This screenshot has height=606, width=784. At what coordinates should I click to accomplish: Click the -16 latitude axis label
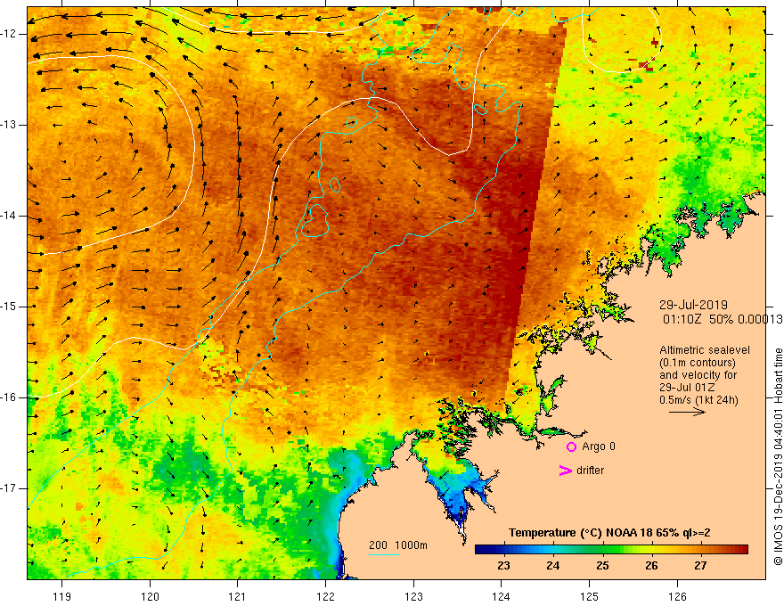click(9, 397)
